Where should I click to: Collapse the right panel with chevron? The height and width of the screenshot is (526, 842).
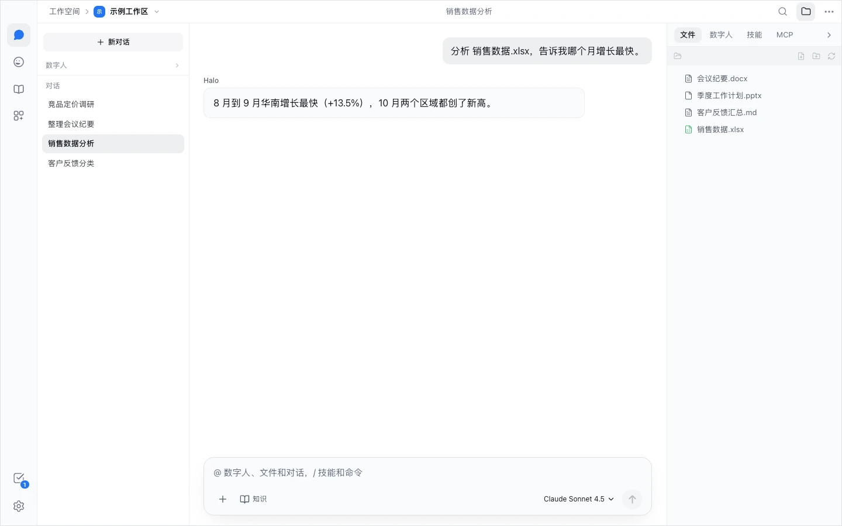[829, 35]
